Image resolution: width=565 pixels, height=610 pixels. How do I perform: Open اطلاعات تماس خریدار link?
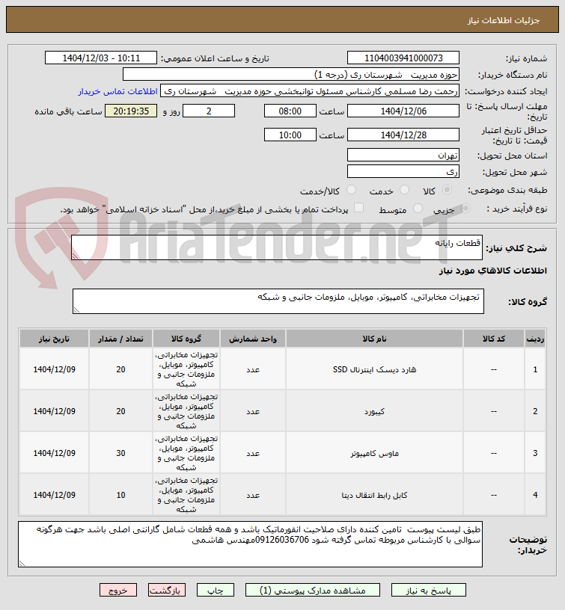(118, 91)
